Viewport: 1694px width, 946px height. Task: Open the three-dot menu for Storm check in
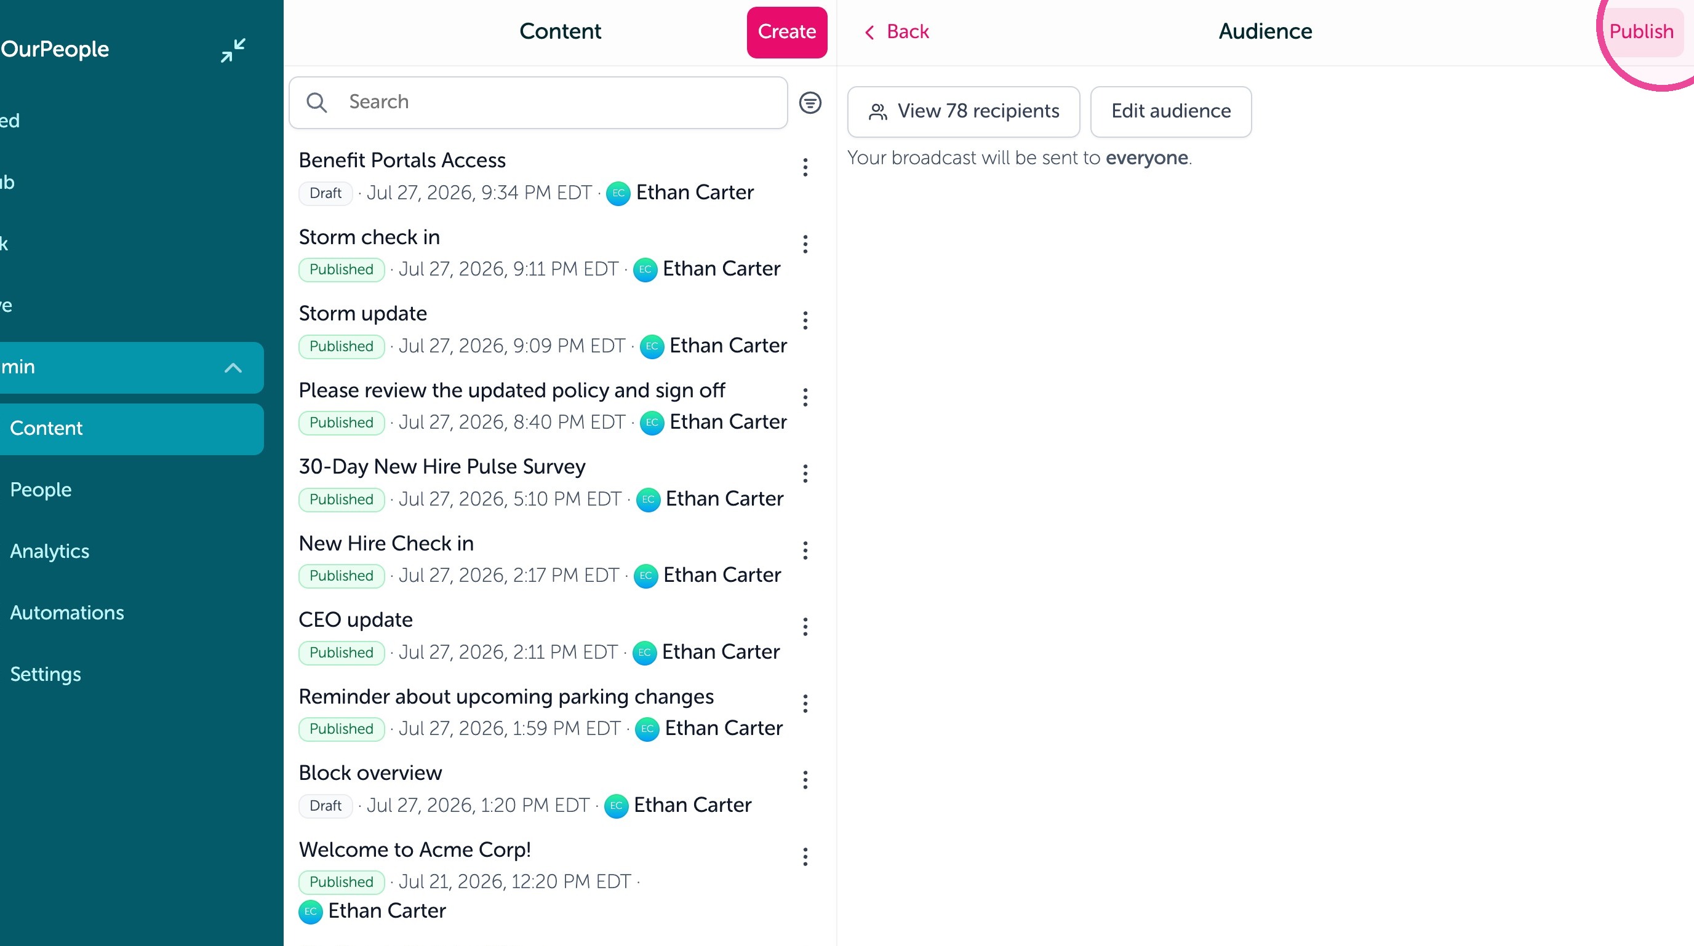tap(805, 245)
